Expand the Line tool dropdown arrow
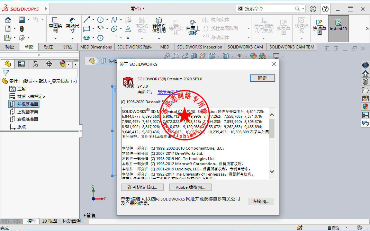 (x=93, y=20)
